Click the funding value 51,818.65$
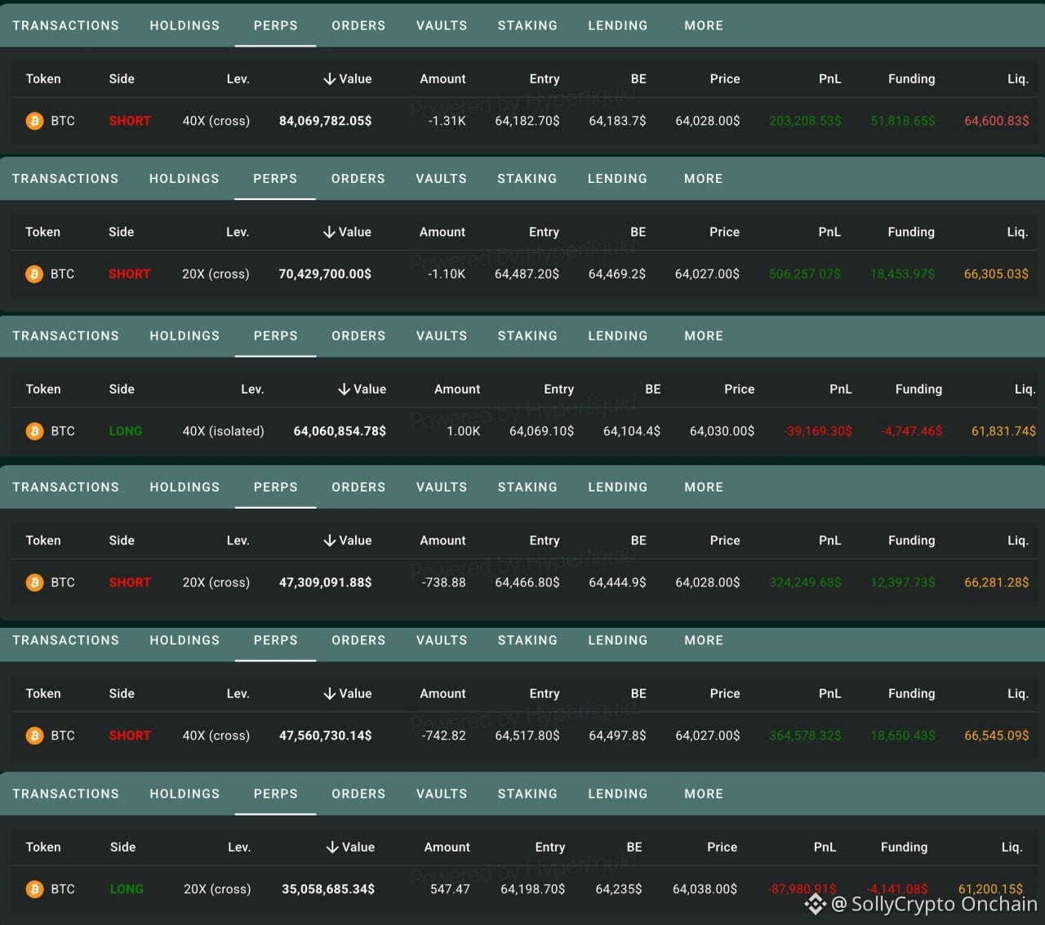Image resolution: width=1045 pixels, height=925 pixels. 903,121
